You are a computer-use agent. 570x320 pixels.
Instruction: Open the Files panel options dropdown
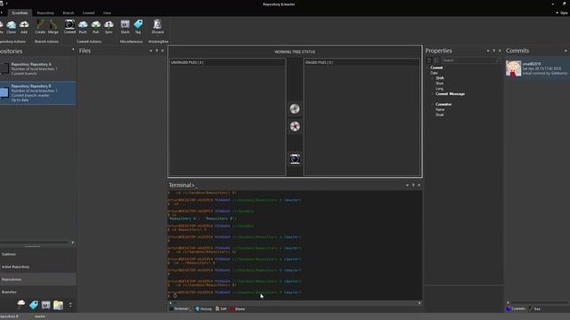(x=151, y=51)
